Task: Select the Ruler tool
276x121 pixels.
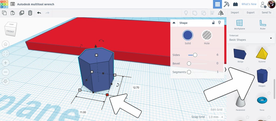Action: (x=263, y=25)
